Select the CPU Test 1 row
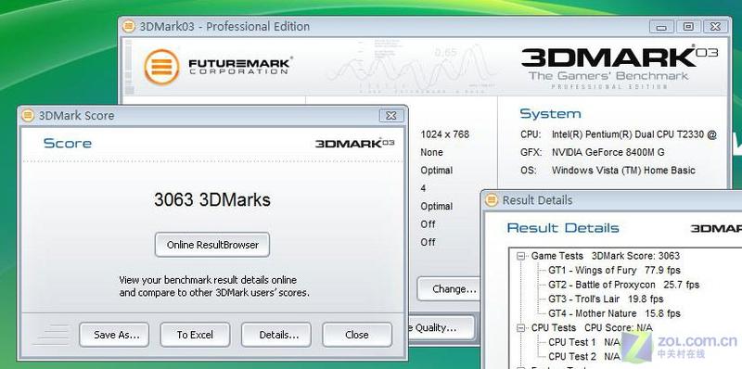The height and width of the screenshot is (369, 742). click(584, 342)
